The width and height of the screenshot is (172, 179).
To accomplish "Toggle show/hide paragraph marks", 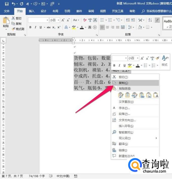I will click(x=157, y=20).
